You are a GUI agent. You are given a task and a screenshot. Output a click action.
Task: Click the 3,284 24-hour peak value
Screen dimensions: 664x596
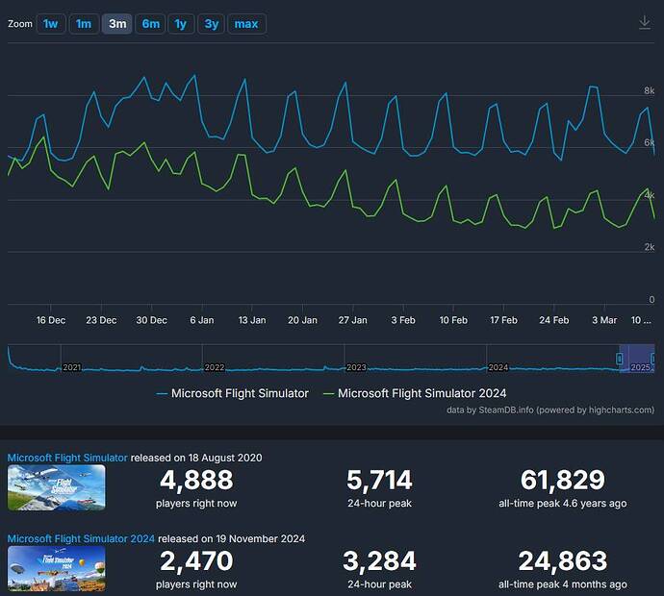click(379, 560)
